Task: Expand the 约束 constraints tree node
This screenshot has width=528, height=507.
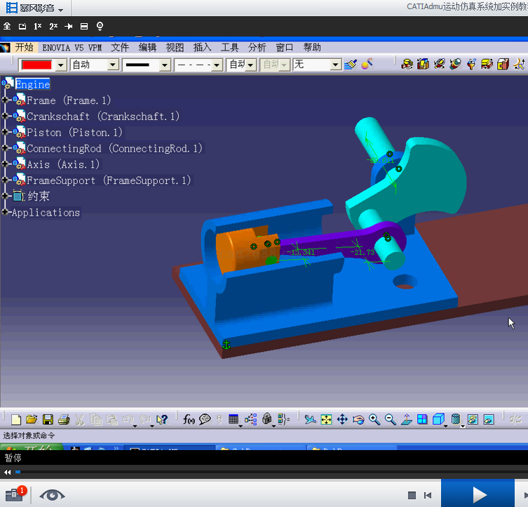Action: [x=6, y=196]
